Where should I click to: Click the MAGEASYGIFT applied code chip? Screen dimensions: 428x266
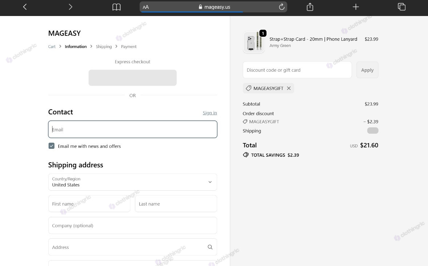pos(268,88)
